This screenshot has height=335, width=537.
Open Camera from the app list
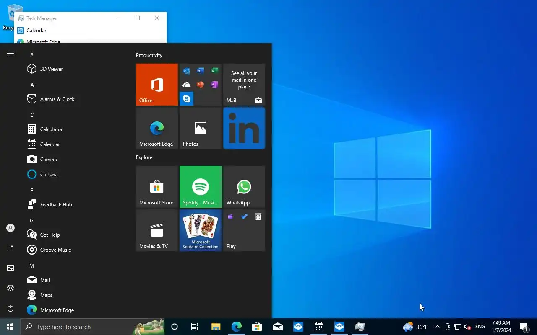pos(76,159)
